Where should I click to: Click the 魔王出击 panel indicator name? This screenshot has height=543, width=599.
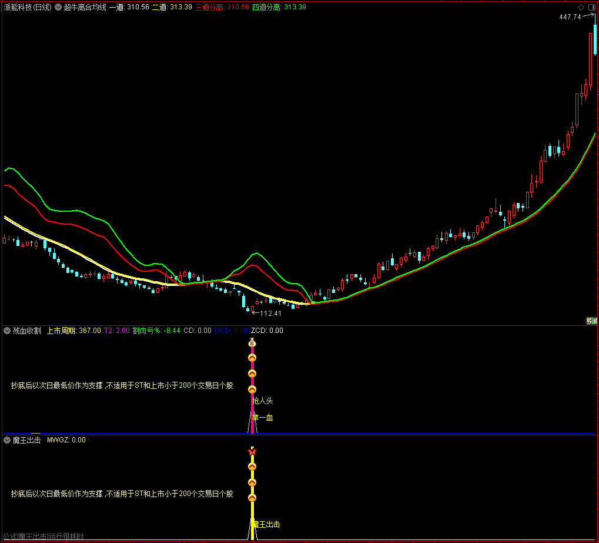pos(26,440)
